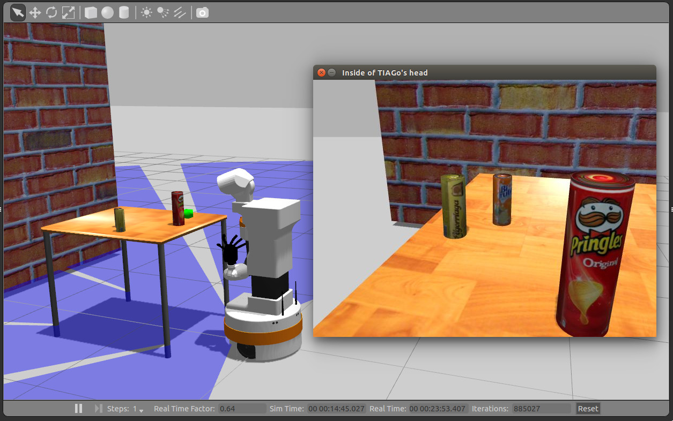Step the simulation forward once
The image size is (673, 421).
pos(98,408)
